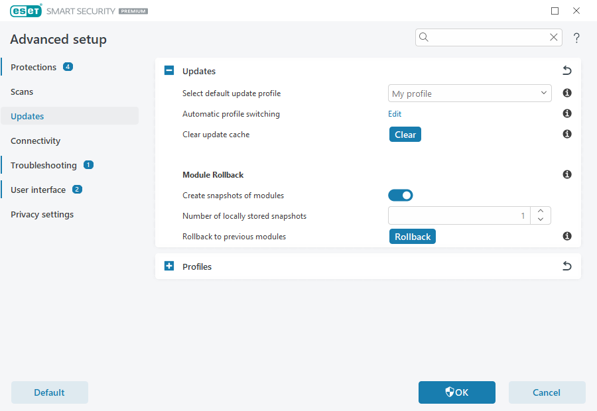The height and width of the screenshot is (411, 597).
Task: Click the revert icon next to Updates section
Action: click(567, 70)
